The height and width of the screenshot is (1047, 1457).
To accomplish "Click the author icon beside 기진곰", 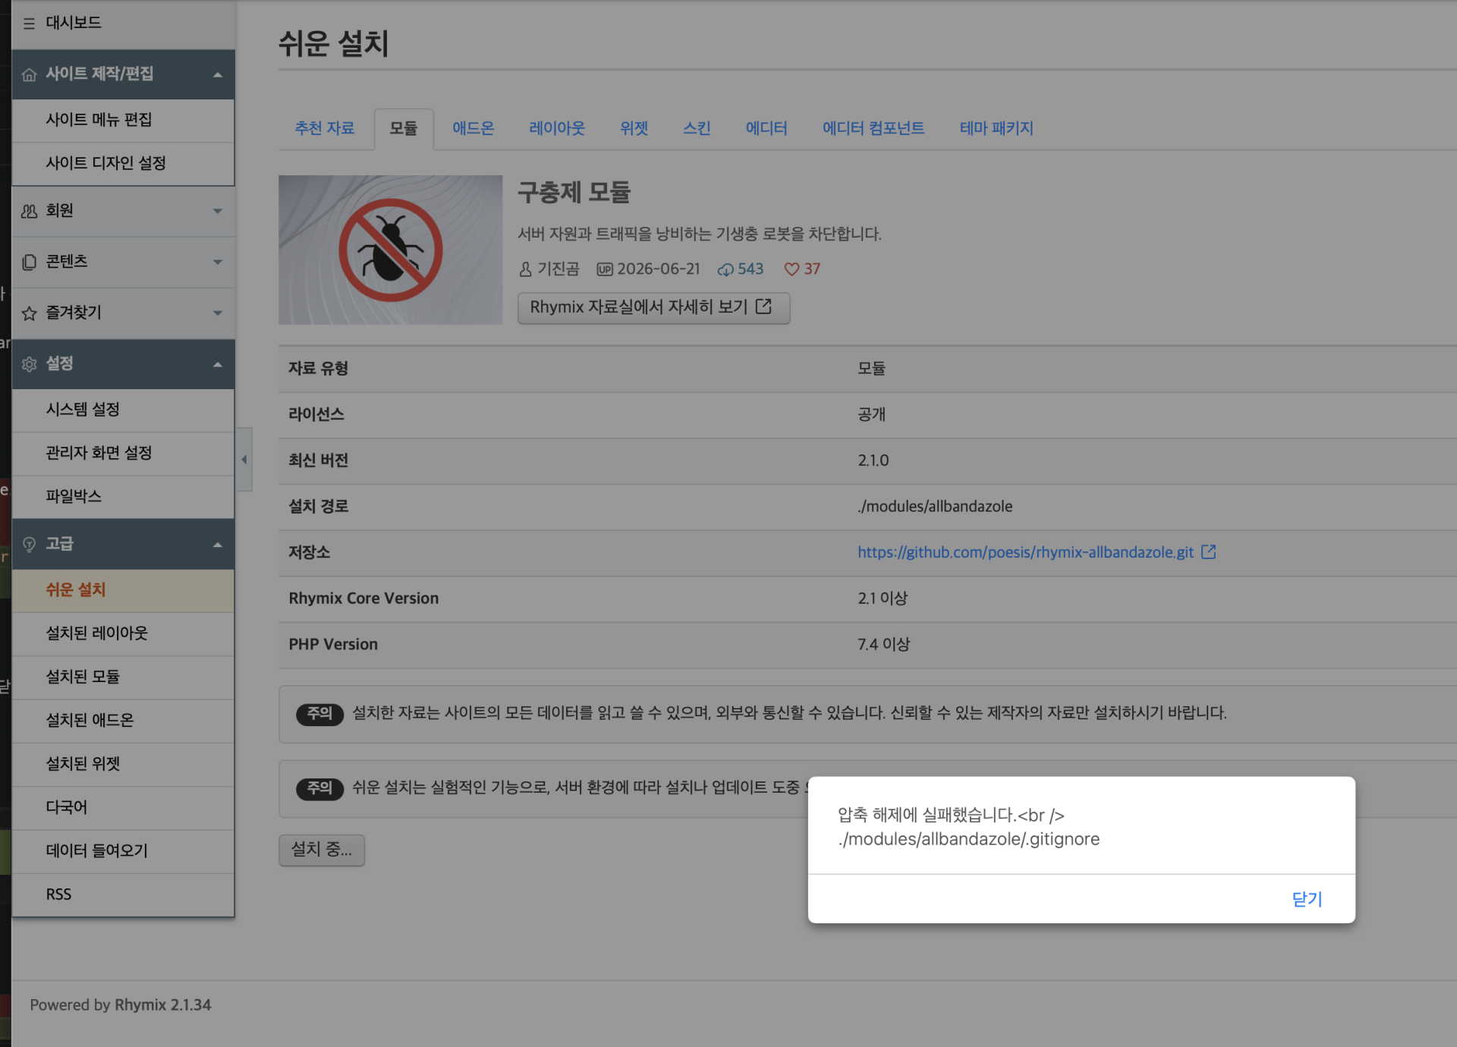I will [x=525, y=269].
